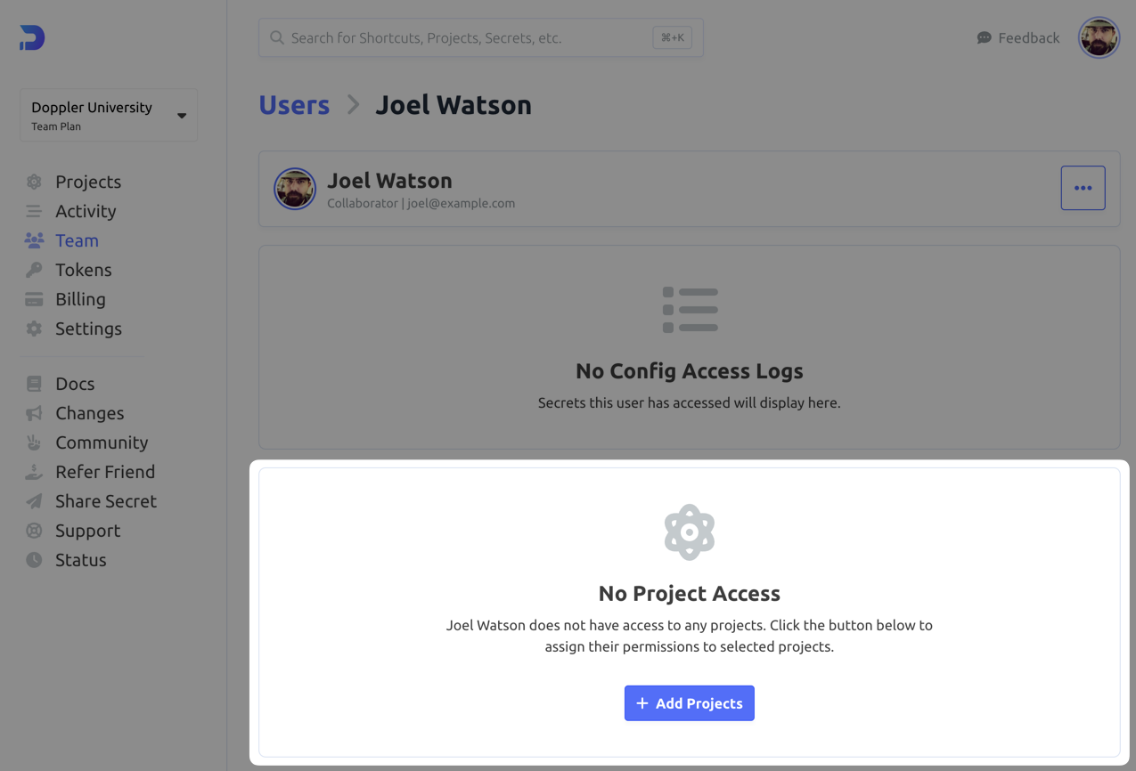
Task: Go to the Activity page
Action: (x=86, y=211)
